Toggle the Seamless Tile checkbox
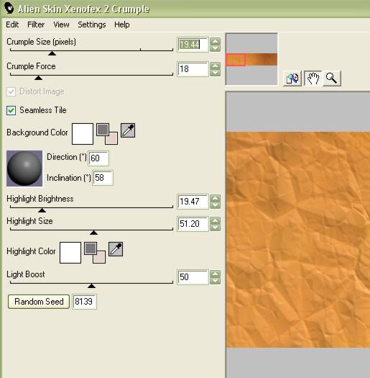Screen dimensions: 370x378 11,110
